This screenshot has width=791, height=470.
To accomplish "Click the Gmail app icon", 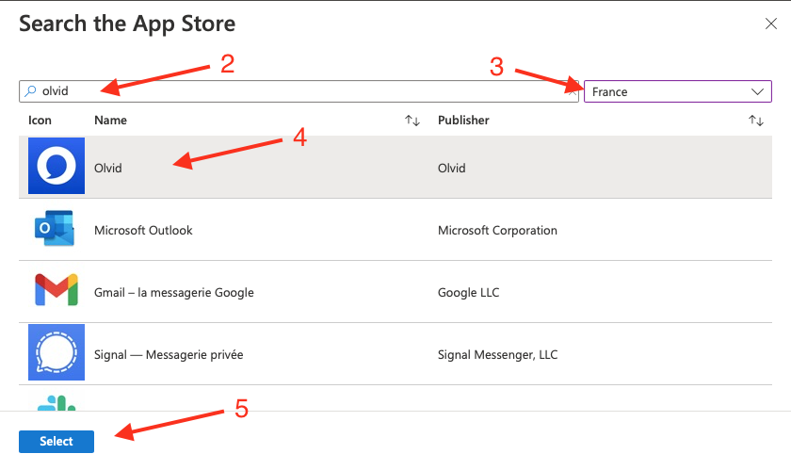I will [x=56, y=290].
